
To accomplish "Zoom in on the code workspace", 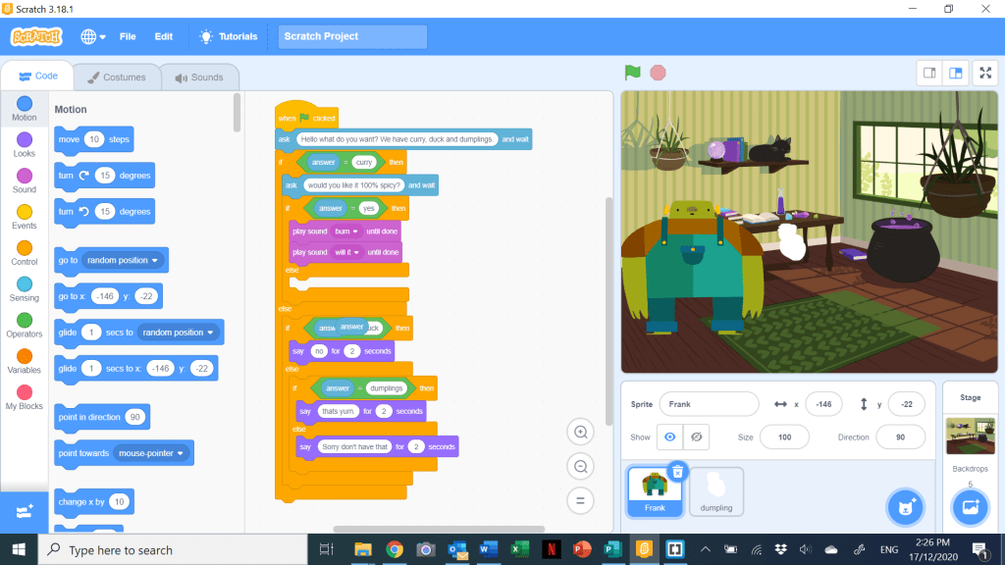I will pos(580,433).
